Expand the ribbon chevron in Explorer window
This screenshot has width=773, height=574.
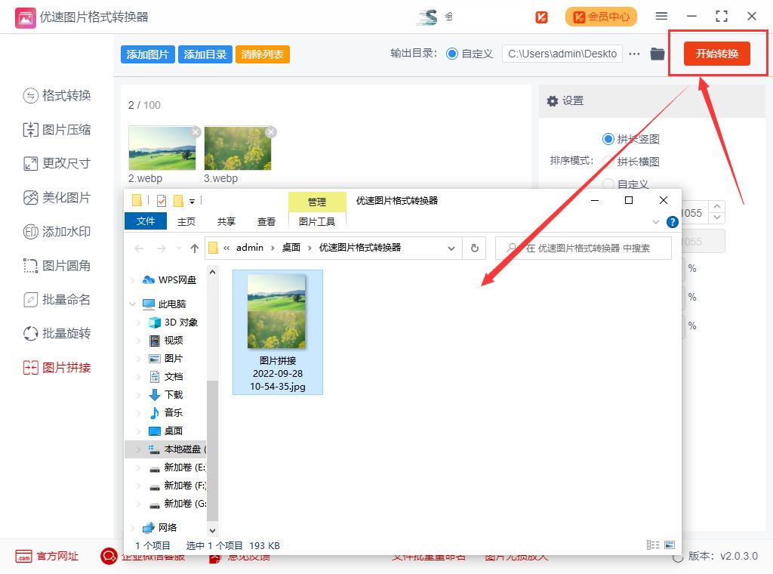click(656, 223)
